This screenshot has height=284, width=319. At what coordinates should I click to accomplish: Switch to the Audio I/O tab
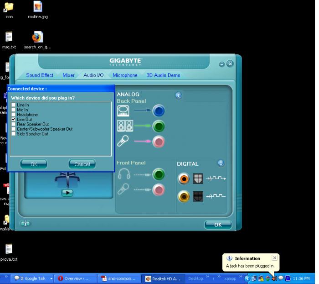coord(93,75)
